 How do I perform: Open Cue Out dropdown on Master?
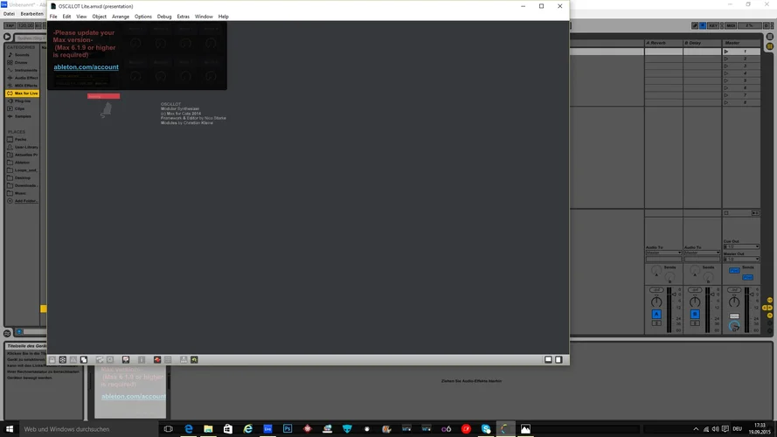coord(741,246)
